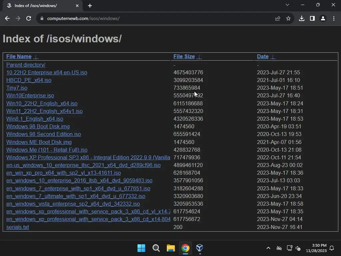Share this page using the share icon
The width and height of the screenshot is (341, 256).
coord(277,19)
